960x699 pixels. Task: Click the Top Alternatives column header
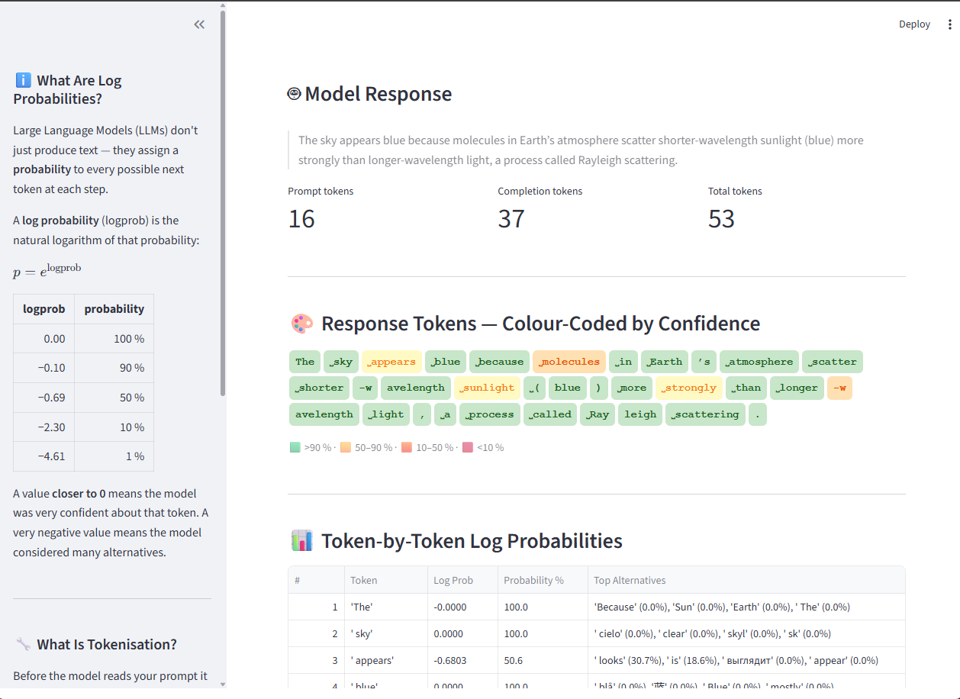coord(630,580)
